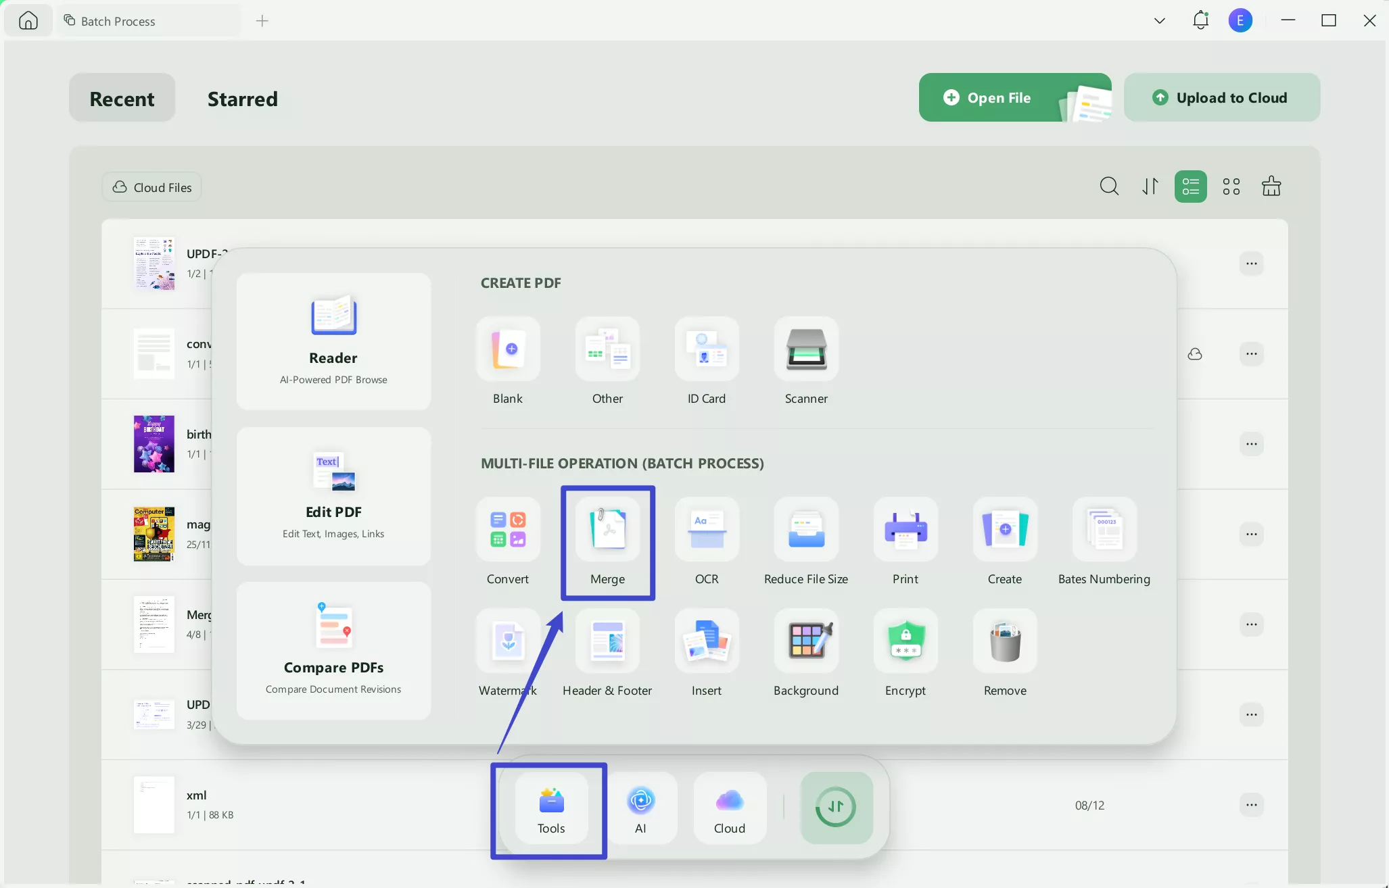Select the Reduce File Size tool
The height and width of the screenshot is (888, 1389).
(x=805, y=541)
